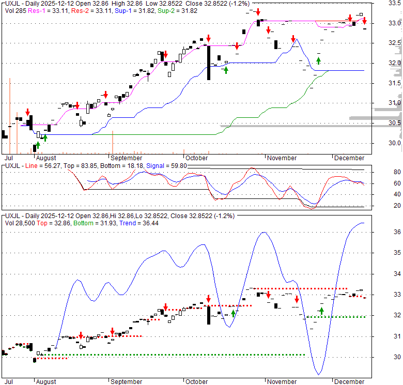
Task: Click the tall orange volume spike in July
Action: [10, 115]
